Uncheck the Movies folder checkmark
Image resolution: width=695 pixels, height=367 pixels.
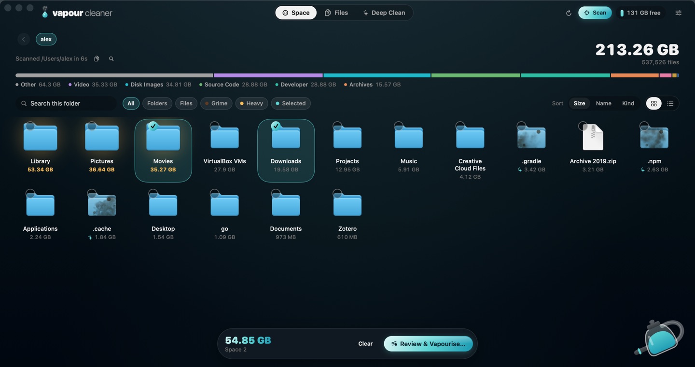pyautogui.click(x=153, y=126)
